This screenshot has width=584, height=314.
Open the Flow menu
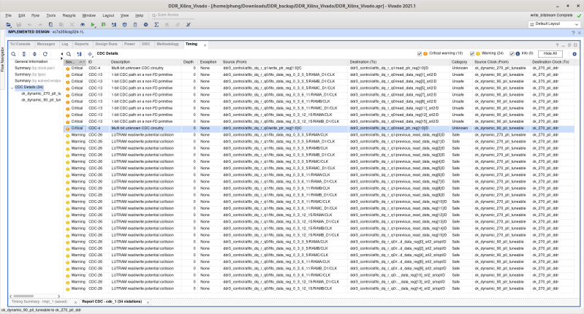coord(35,15)
